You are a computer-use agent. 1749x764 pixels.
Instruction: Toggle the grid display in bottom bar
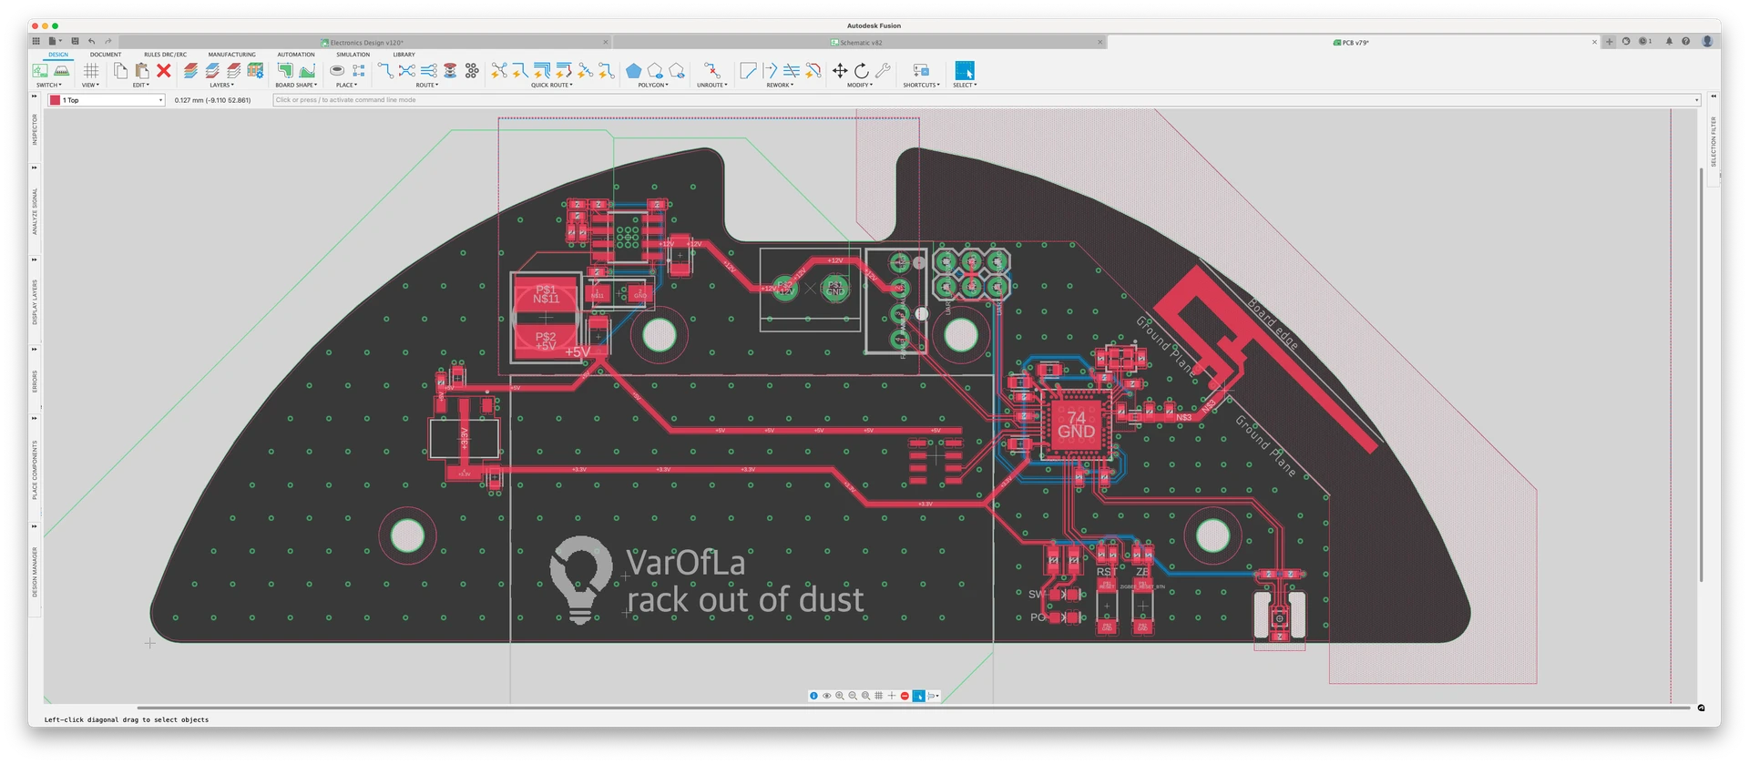[878, 696]
